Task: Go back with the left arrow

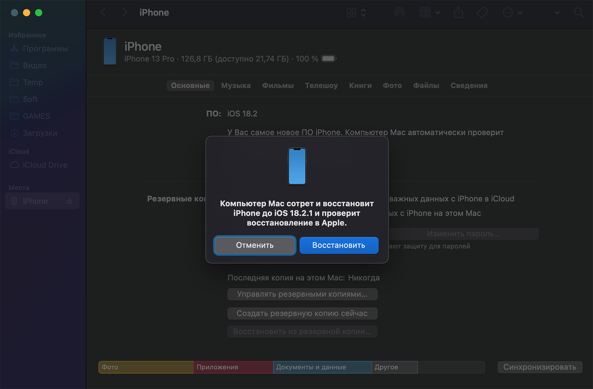Action: (103, 12)
